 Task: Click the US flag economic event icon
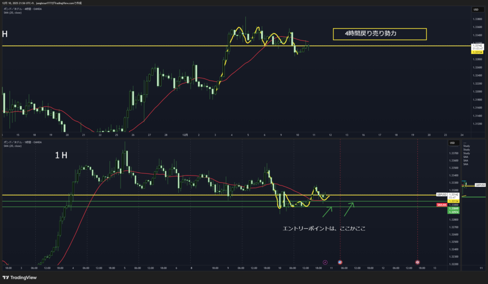340,262
